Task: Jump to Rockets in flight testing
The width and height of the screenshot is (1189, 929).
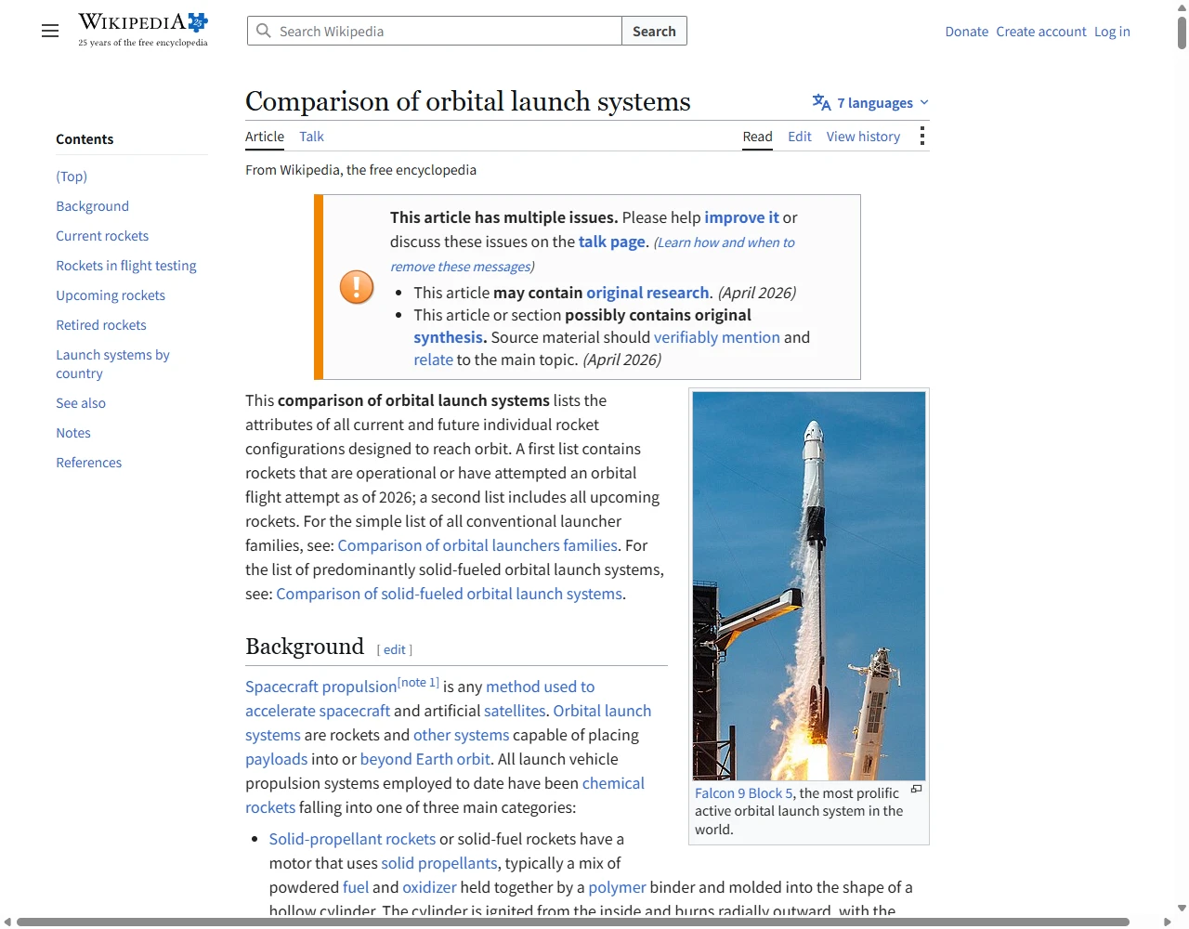Action: point(126,266)
